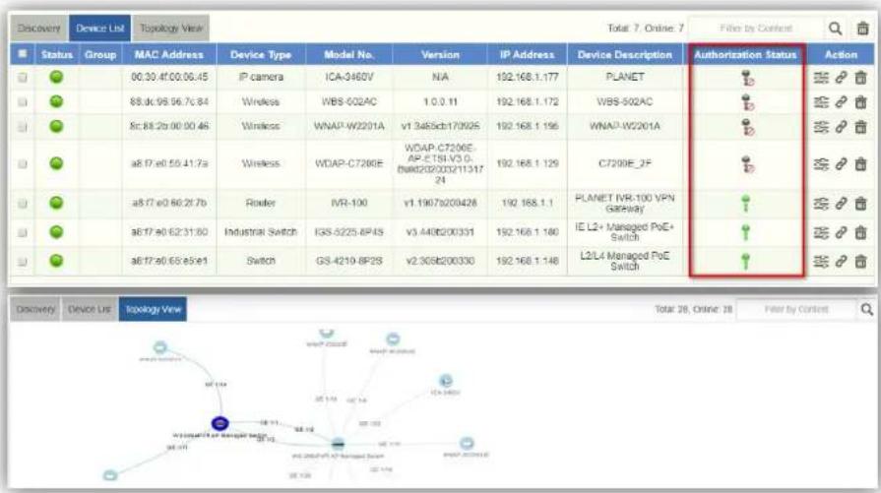This screenshot has height=493, width=881.
Task: Click link icon for WBS-502AC row
Action: coord(841,102)
